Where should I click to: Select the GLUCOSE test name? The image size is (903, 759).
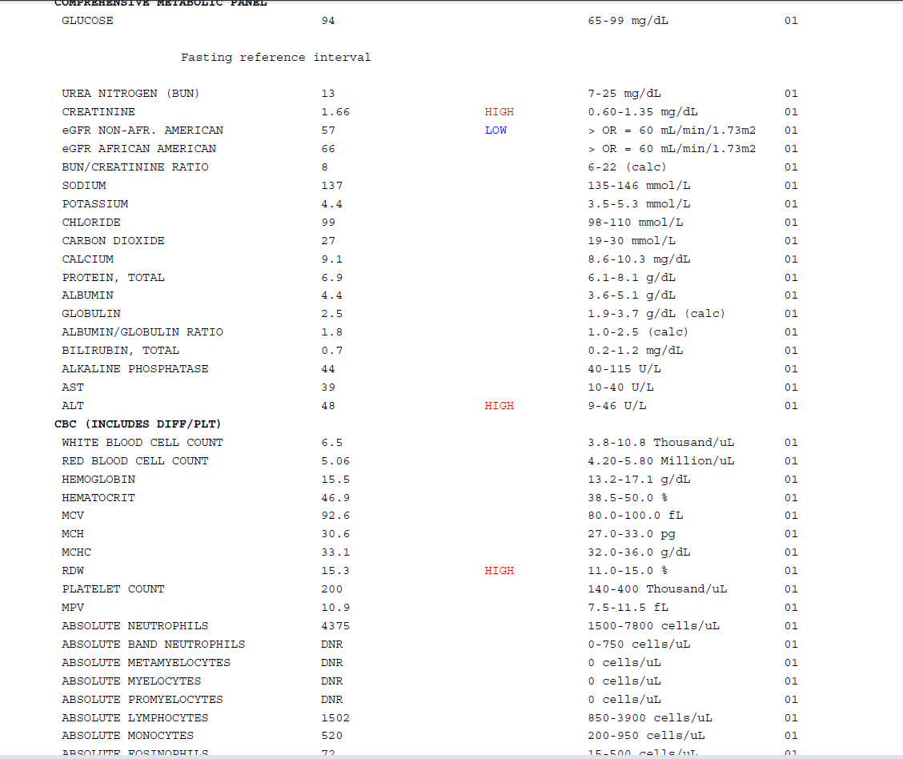tap(87, 21)
